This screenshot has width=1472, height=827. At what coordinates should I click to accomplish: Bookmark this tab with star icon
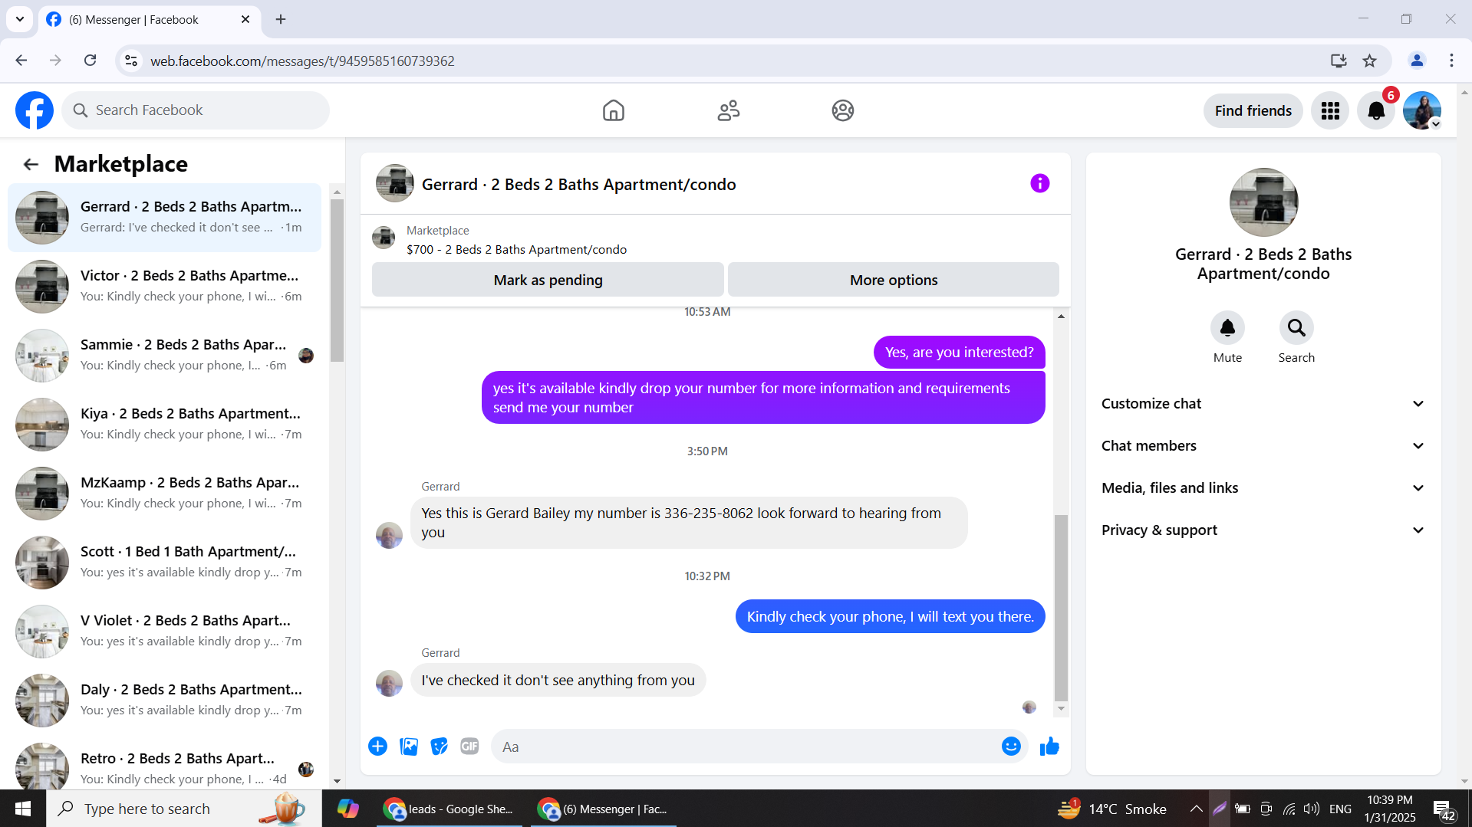point(1370,61)
